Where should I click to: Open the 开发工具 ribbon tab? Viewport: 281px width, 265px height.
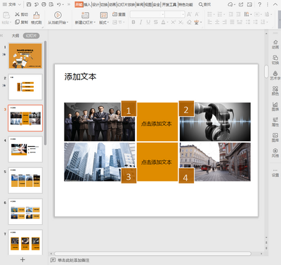(x=169, y=4)
